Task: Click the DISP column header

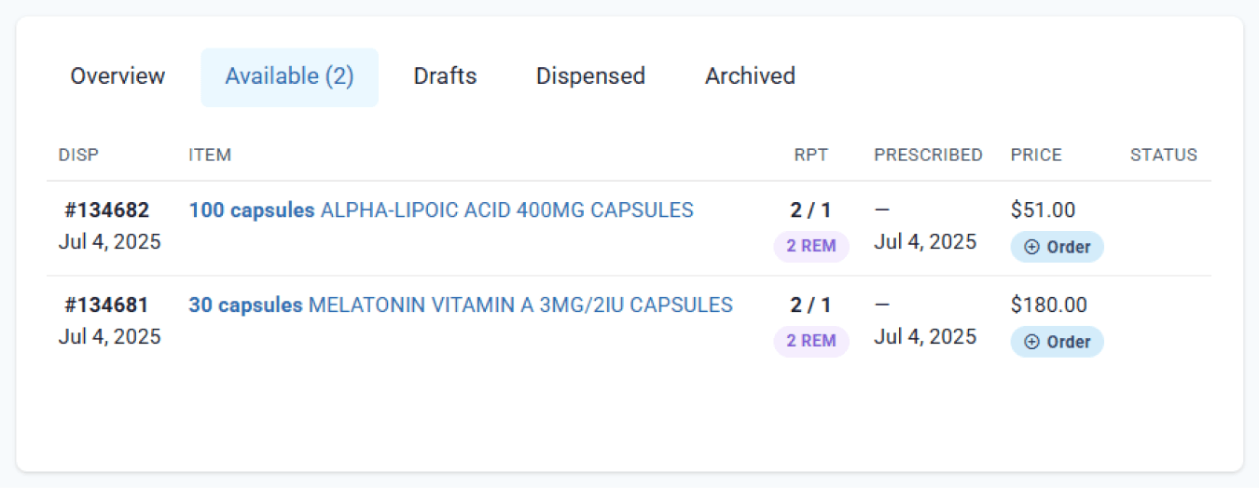Action: [78, 156]
